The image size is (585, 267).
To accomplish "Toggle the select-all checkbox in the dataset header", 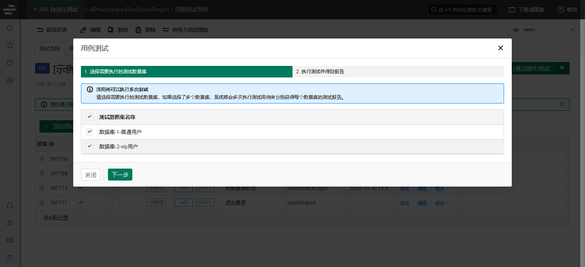I will click(90, 117).
